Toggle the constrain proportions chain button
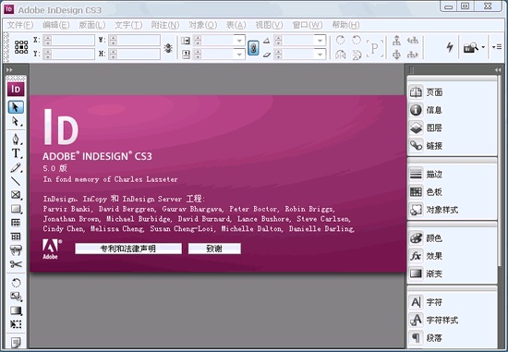508x352 pixels. (253, 48)
